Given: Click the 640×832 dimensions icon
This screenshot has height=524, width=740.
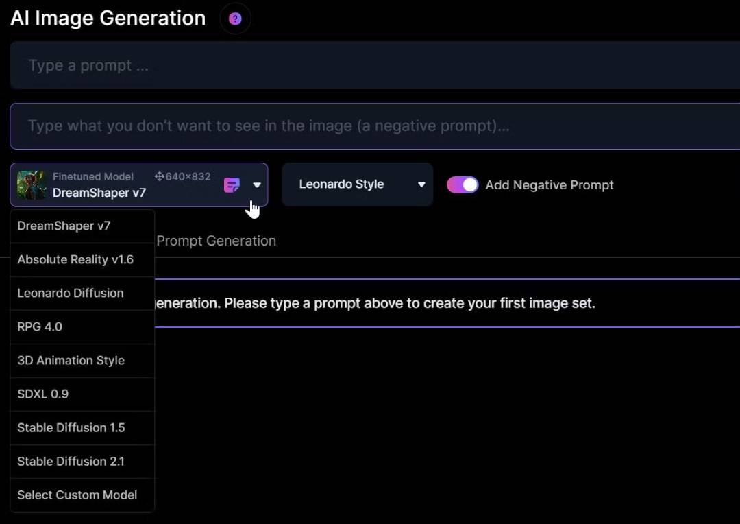Looking at the screenshot, I should (159, 177).
